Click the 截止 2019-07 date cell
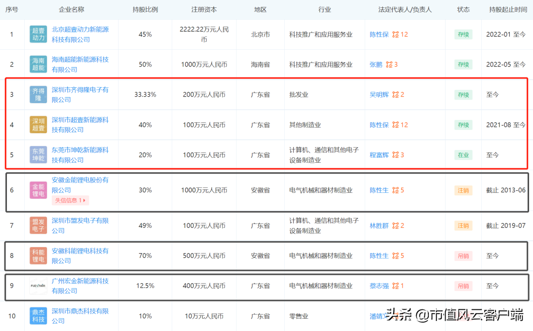The width and height of the screenshot is (533, 331). 506,225
